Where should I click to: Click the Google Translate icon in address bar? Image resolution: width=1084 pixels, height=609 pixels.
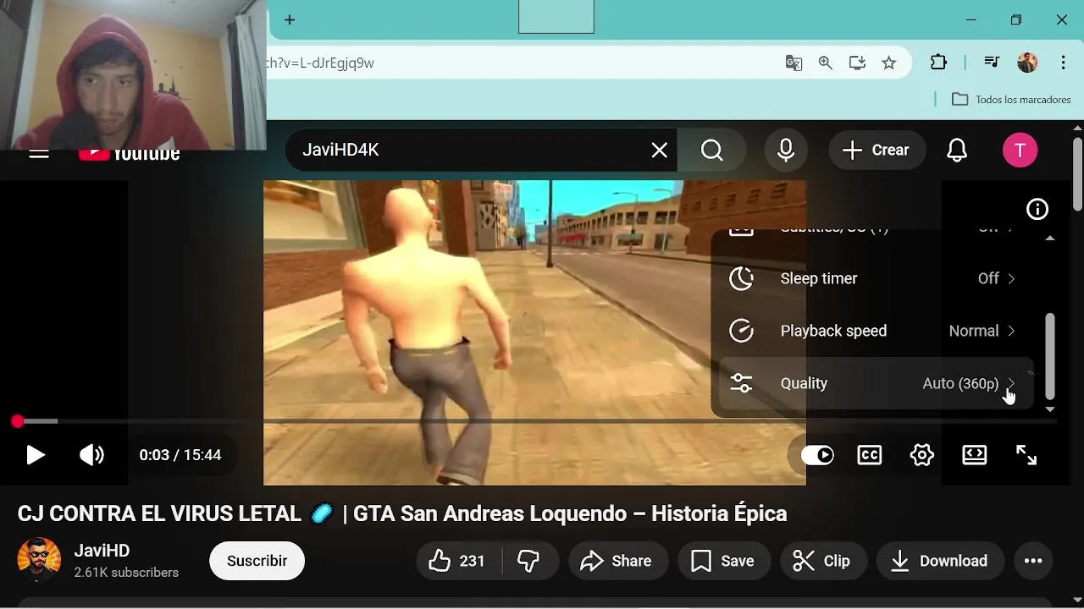pyautogui.click(x=794, y=63)
